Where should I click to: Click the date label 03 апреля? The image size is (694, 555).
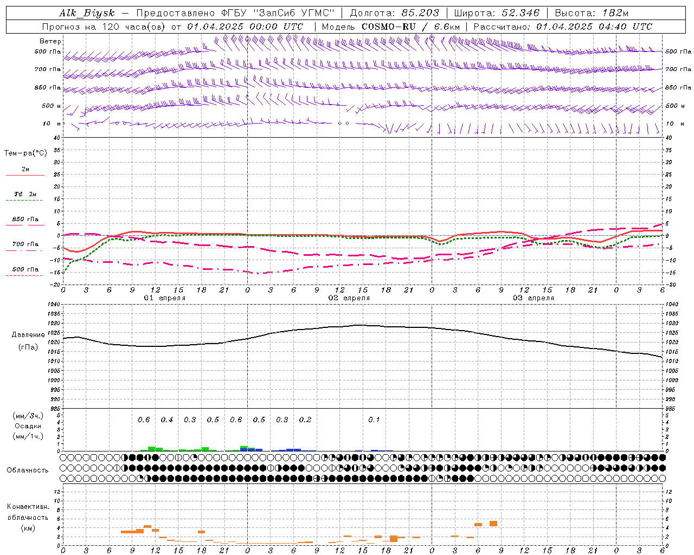tap(533, 298)
